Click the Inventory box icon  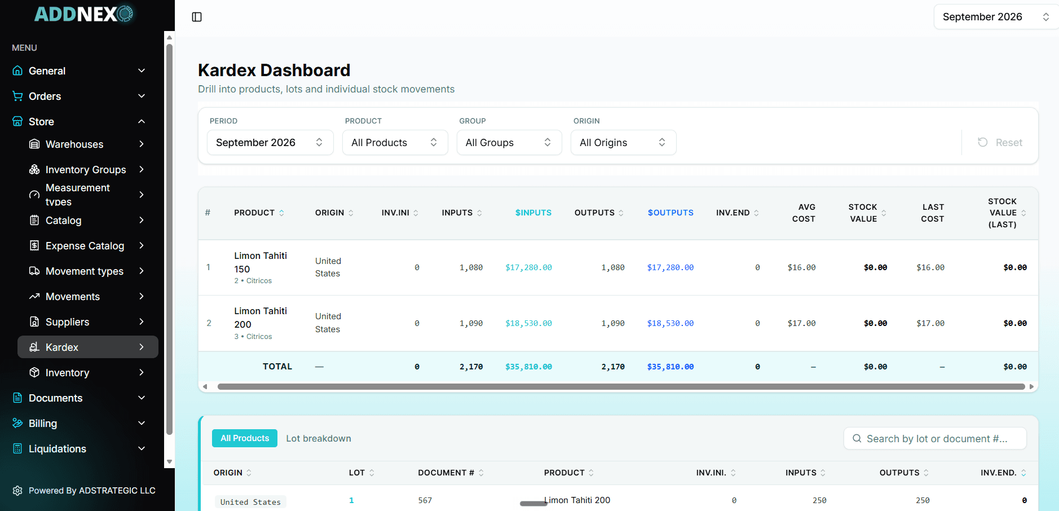pyautogui.click(x=34, y=372)
